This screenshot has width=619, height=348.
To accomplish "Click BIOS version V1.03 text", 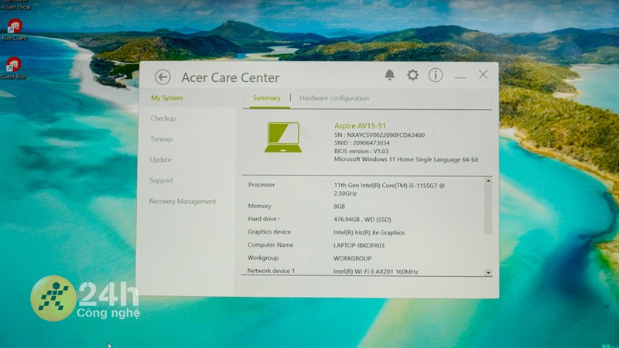I will pyautogui.click(x=361, y=151).
